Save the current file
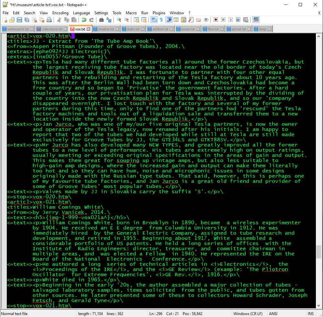Image resolution: width=323 pixels, height=317 pixels. (x=19, y=20)
